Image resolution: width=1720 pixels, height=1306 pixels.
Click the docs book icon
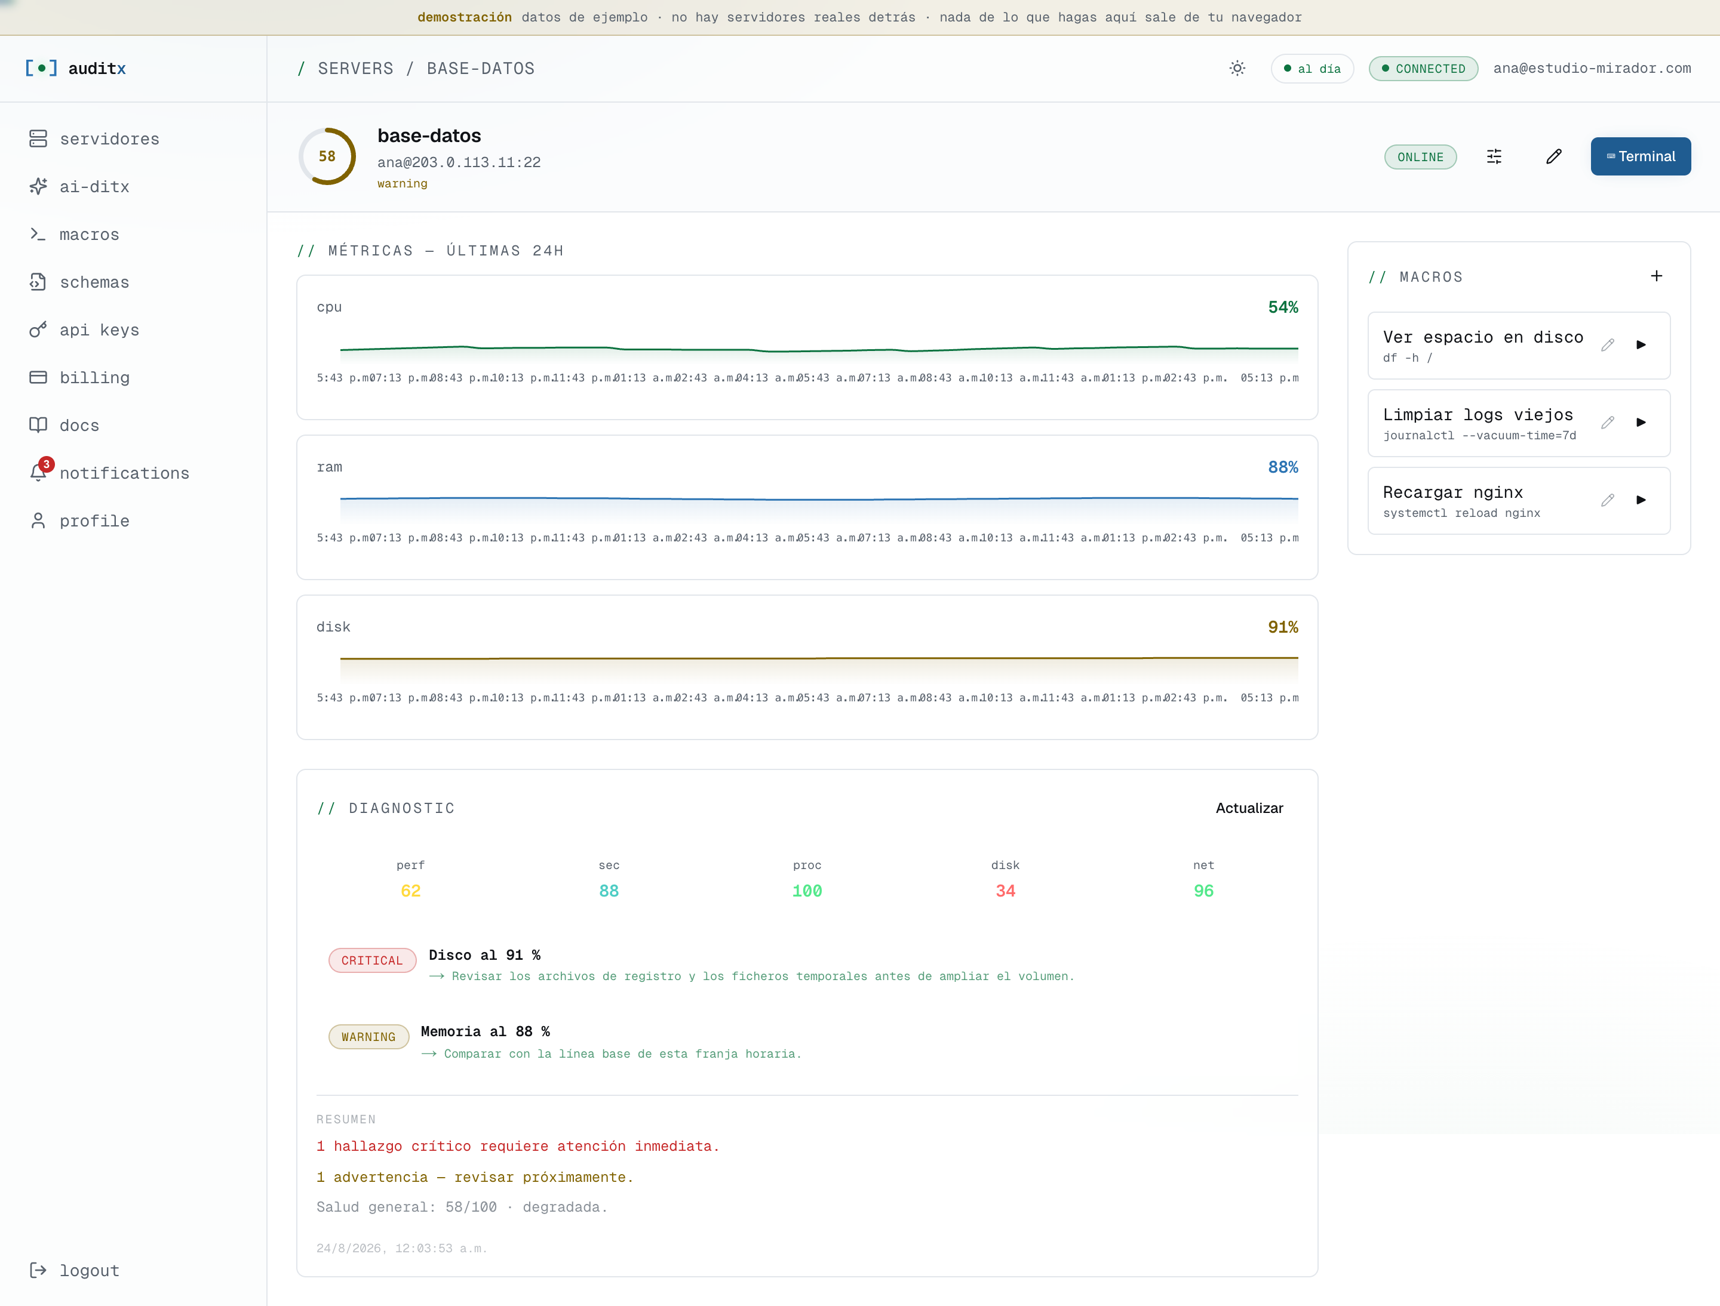click(38, 425)
